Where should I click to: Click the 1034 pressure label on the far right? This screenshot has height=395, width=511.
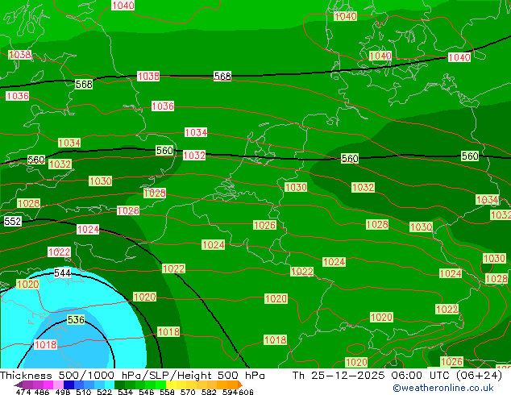(487, 199)
